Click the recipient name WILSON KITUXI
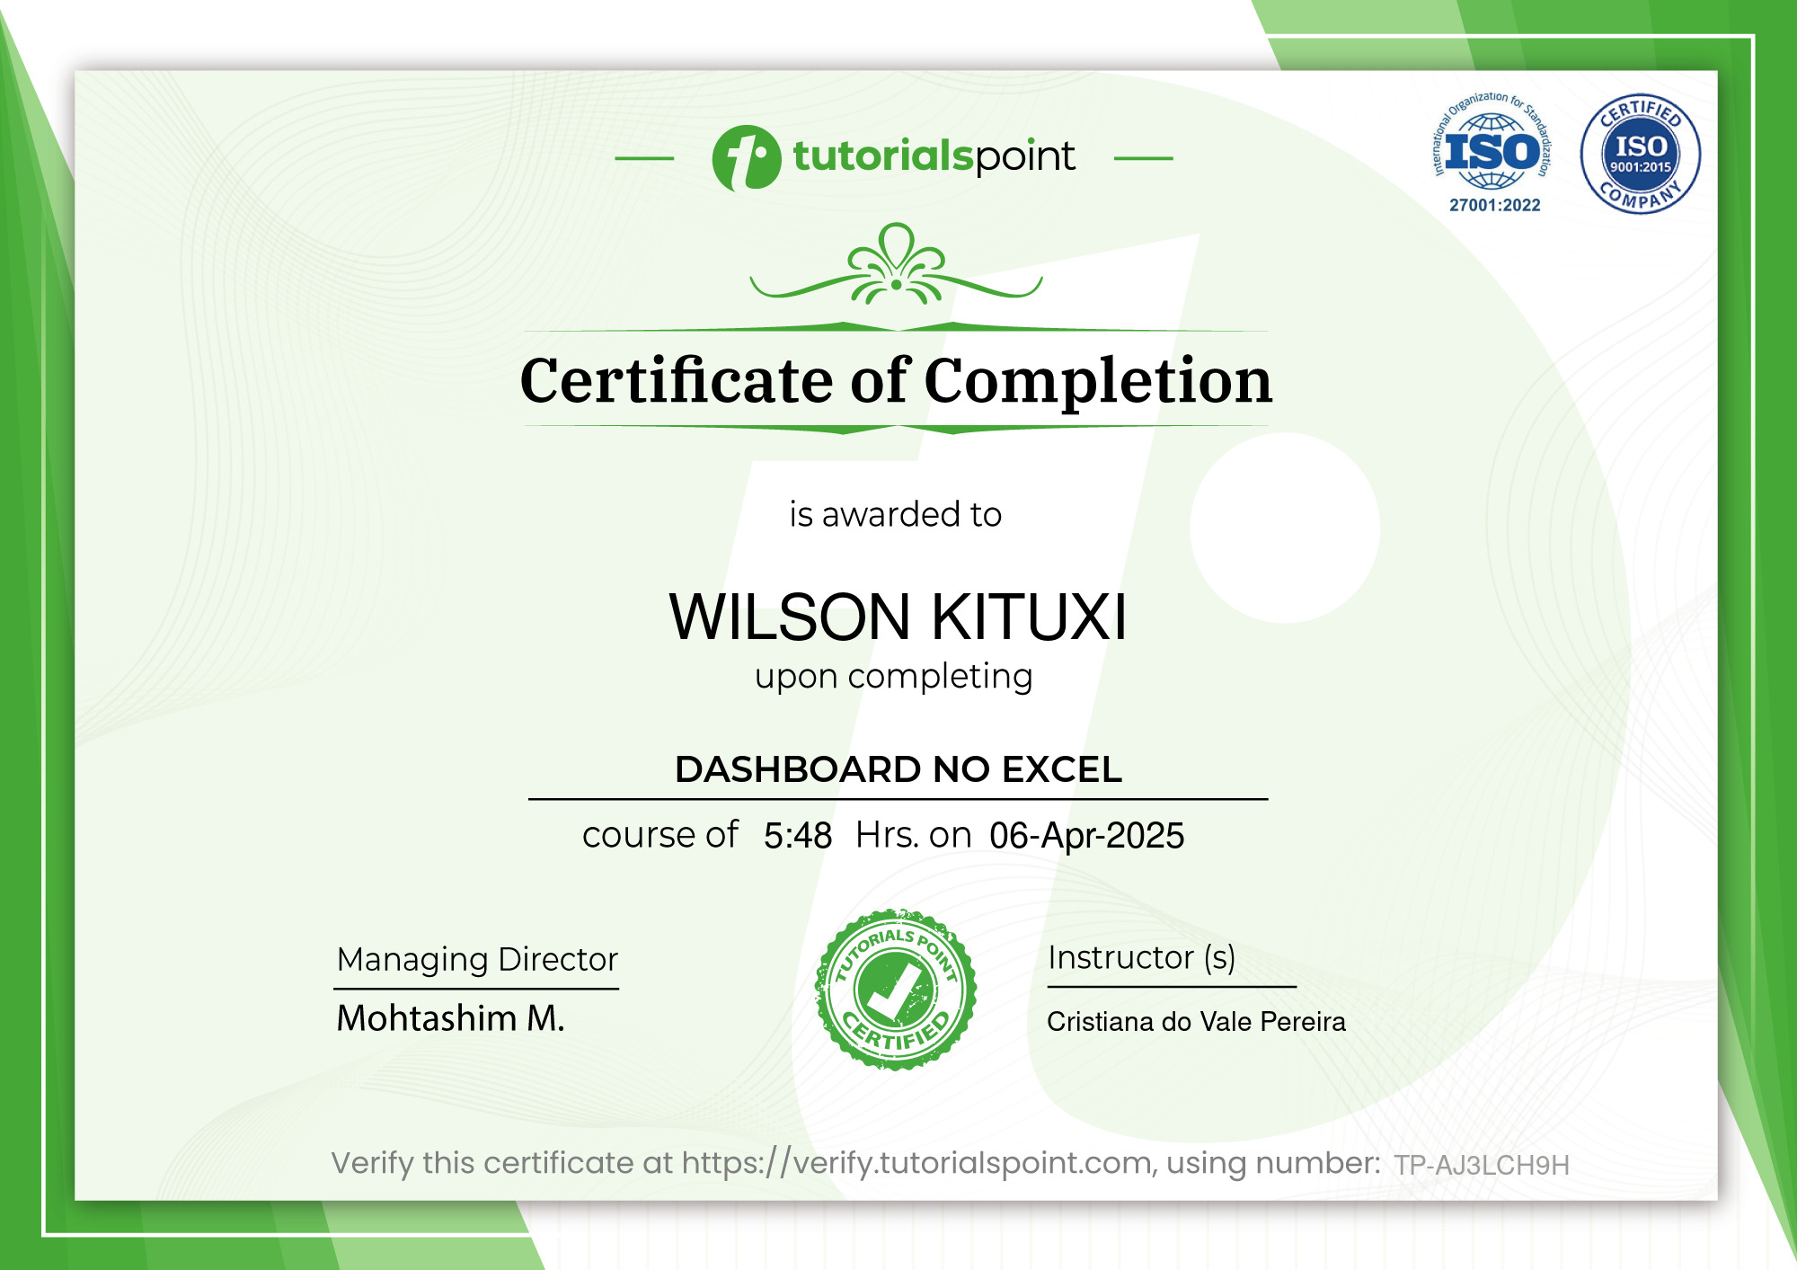 pos(897,617)
